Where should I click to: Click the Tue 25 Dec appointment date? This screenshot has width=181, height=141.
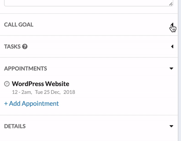(x=48, y=92)
